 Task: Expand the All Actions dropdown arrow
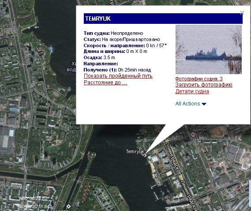coord(204,104)
